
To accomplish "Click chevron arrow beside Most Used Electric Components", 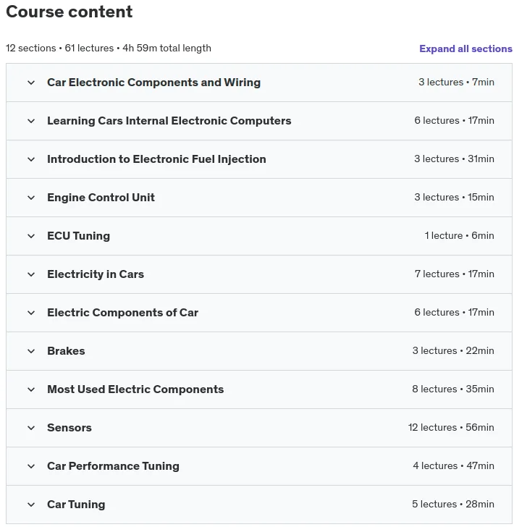I will pos(31,389).
